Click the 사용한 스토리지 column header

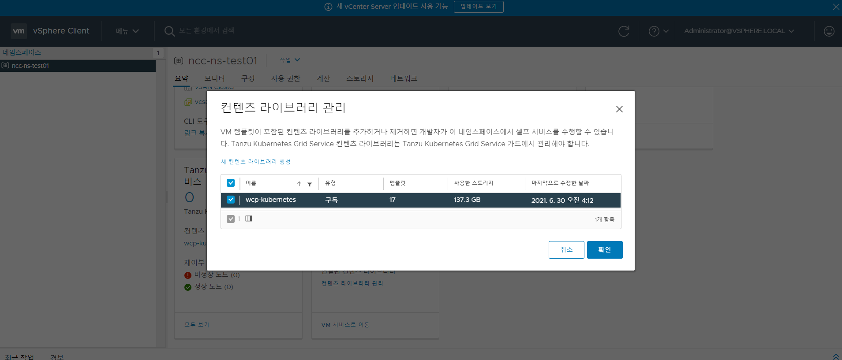(x=474, y=183)
